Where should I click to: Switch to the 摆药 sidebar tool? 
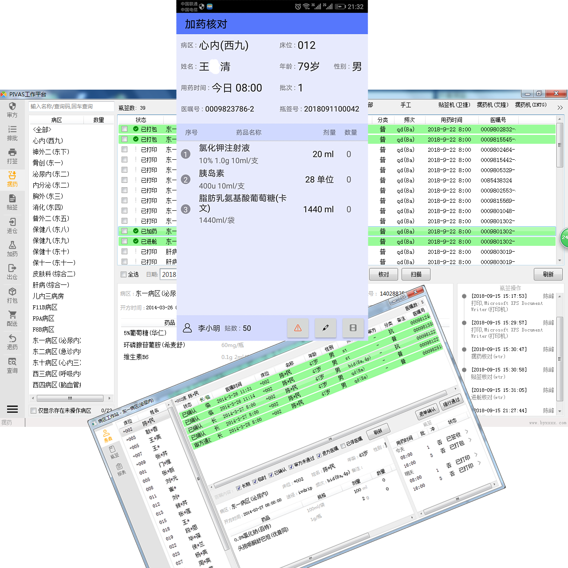[12, 179]
